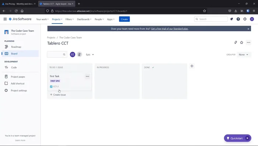This screenshot has width=258, height=146.
Task: Filter board by CC assignee avatar
Action: pos(73,54)
